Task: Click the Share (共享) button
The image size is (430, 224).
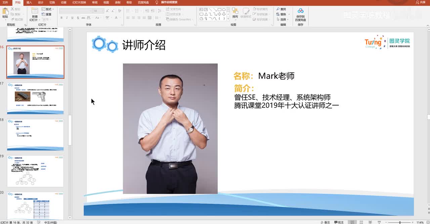Action: [x=421, y=2]
